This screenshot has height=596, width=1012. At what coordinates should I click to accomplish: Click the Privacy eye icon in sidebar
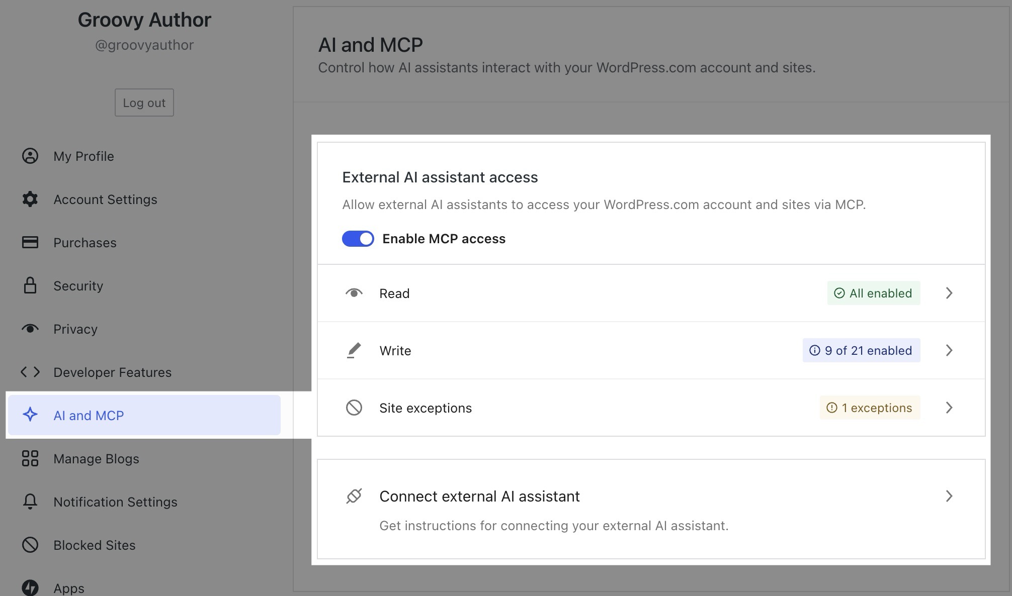click(x=30, y=329)
